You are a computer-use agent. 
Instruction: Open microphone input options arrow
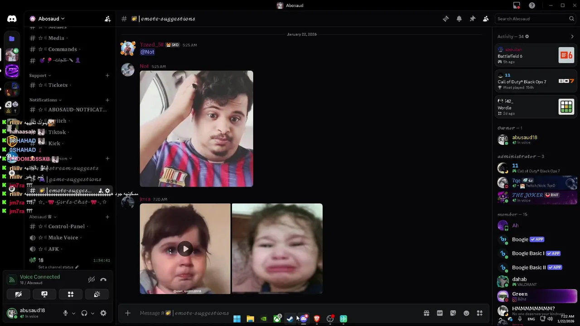[73, 313]
